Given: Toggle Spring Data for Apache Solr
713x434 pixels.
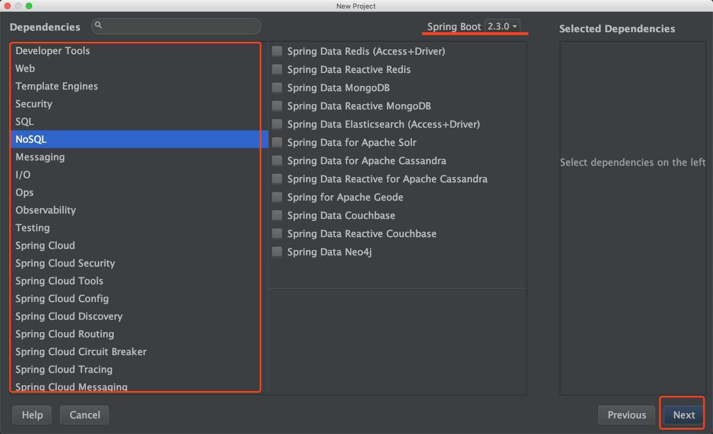Looking at the screenshot, I should pos(277,143).
